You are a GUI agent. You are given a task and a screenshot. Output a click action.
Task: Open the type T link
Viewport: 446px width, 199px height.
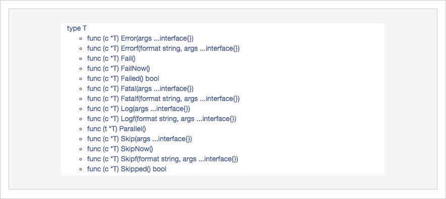[77, 28]
